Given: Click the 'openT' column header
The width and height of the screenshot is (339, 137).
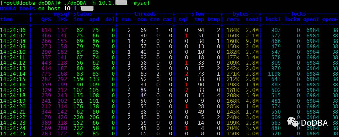Looking at the screenshot, I should point(311,19).
